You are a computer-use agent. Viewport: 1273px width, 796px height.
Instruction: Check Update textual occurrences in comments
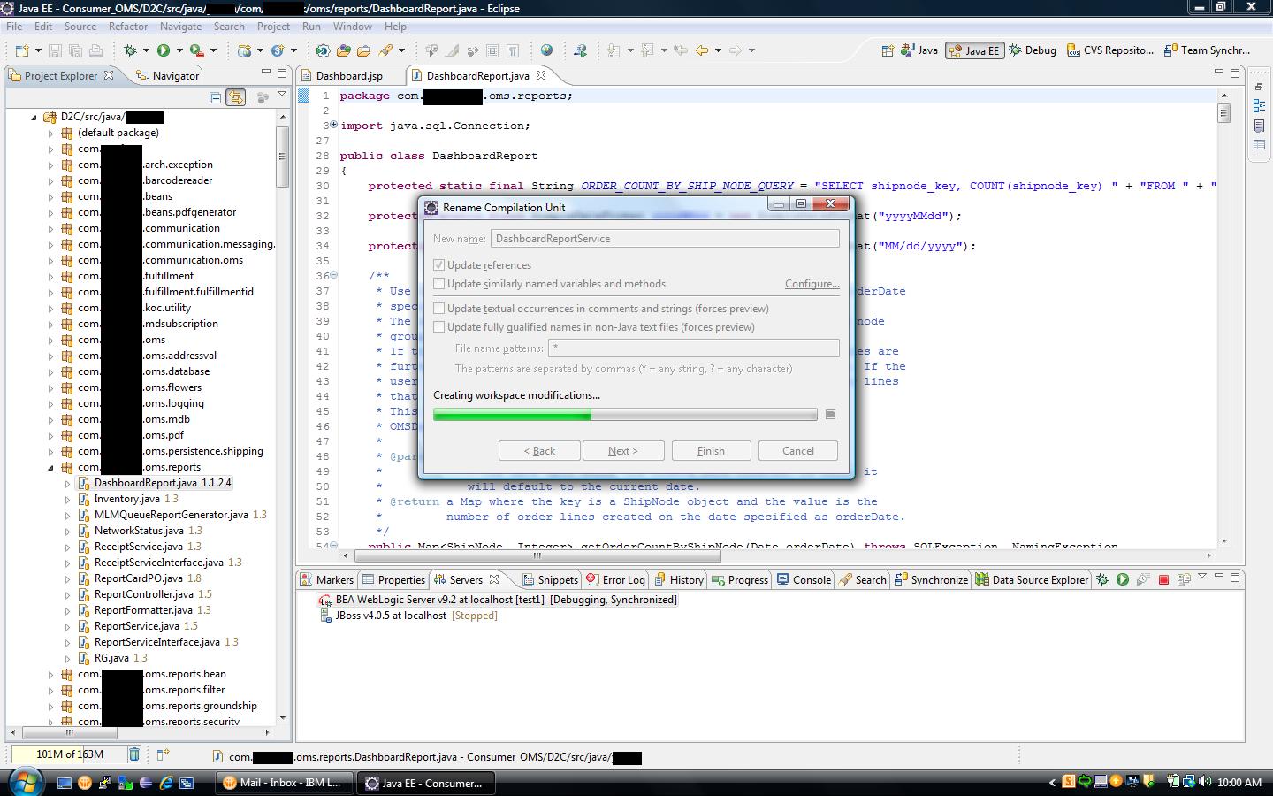[439, 309]
